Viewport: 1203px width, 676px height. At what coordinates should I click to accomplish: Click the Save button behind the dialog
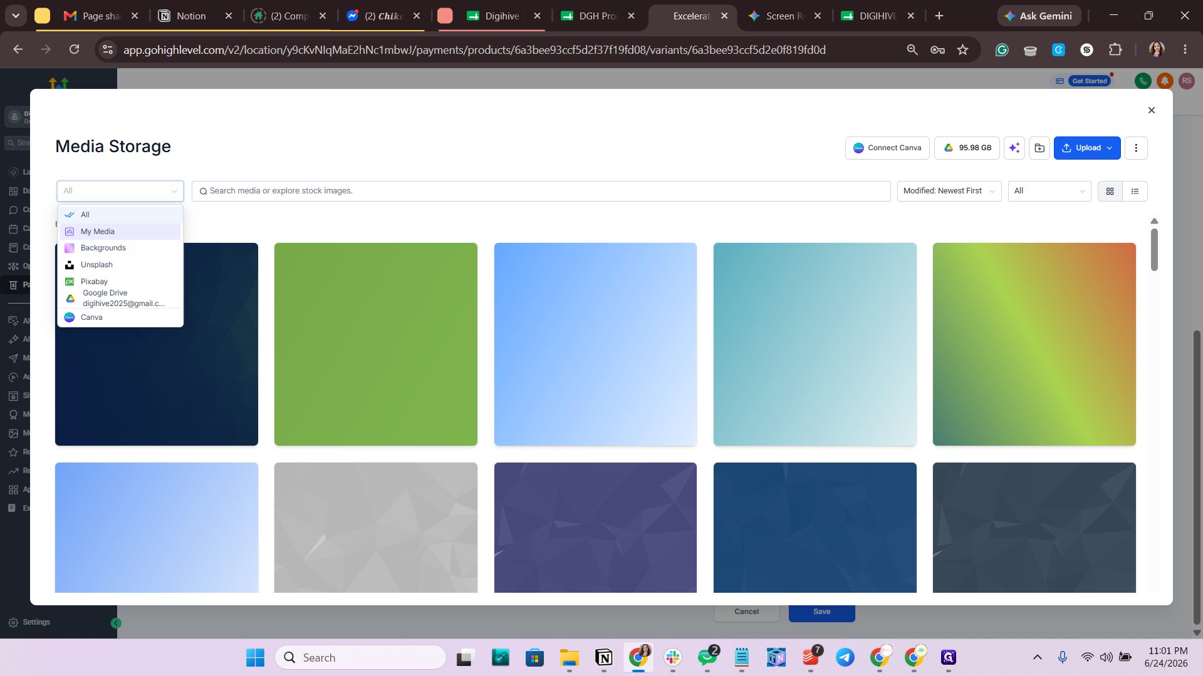point(822,612)
